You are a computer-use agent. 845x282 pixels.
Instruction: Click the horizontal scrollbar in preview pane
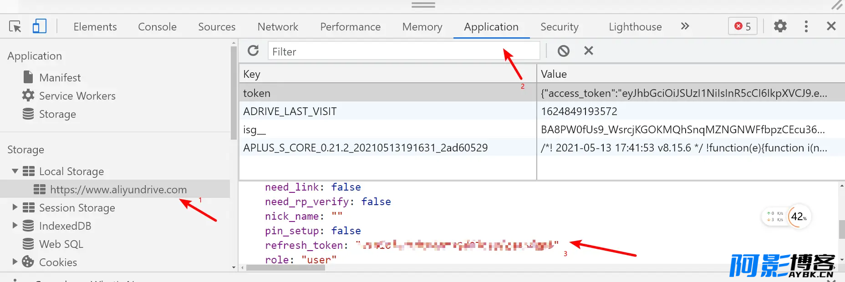(x=285, y=268)
